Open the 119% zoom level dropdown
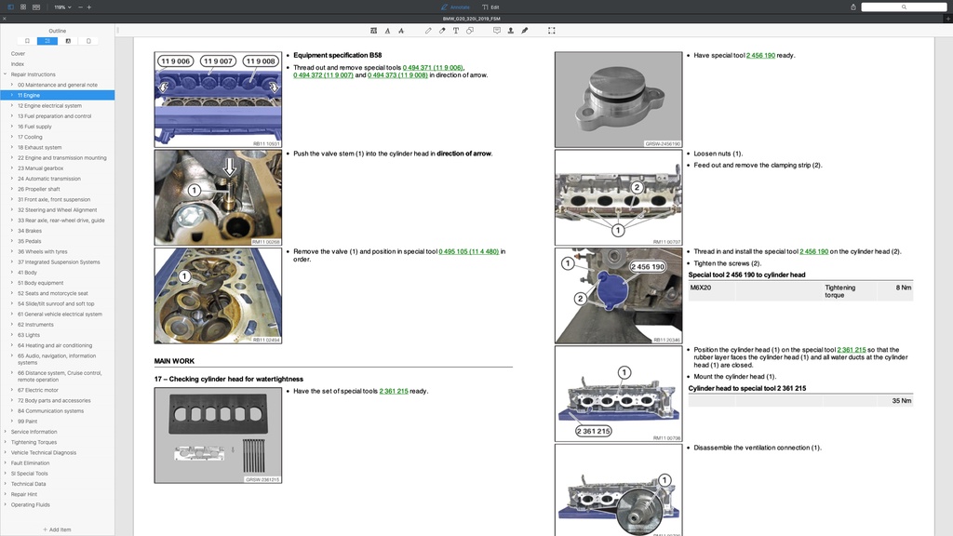Image resolution: width=953 pixels, height=536 pixels. 61,7
